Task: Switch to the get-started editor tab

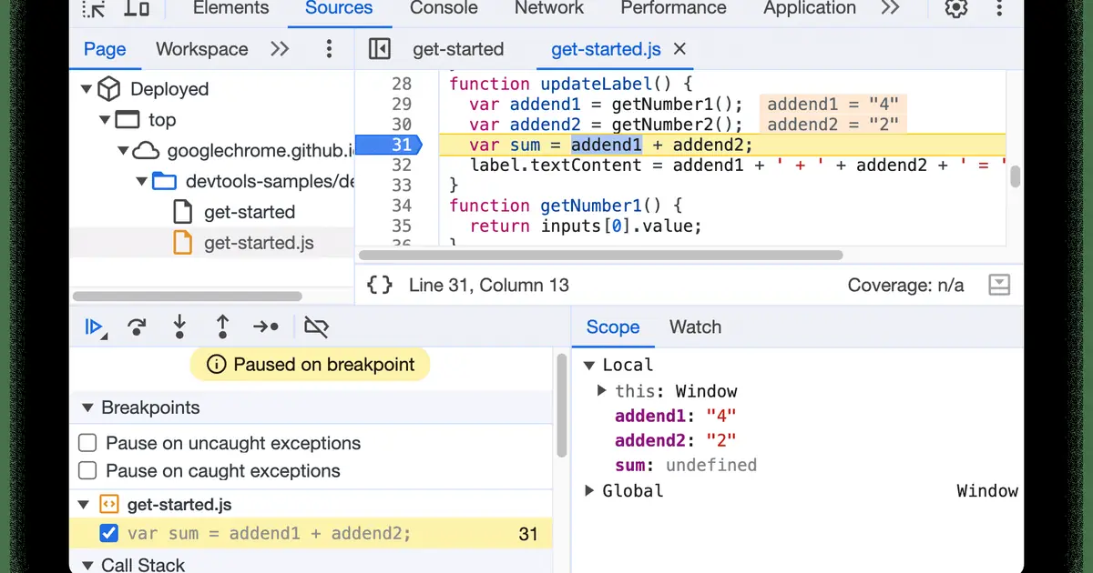Action: click(x=458, y=49)
